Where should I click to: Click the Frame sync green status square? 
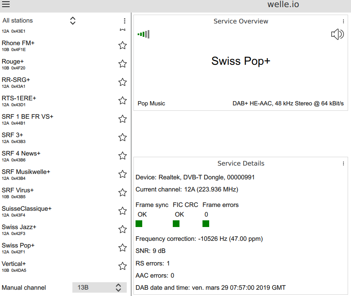click(x=139, y=224)
